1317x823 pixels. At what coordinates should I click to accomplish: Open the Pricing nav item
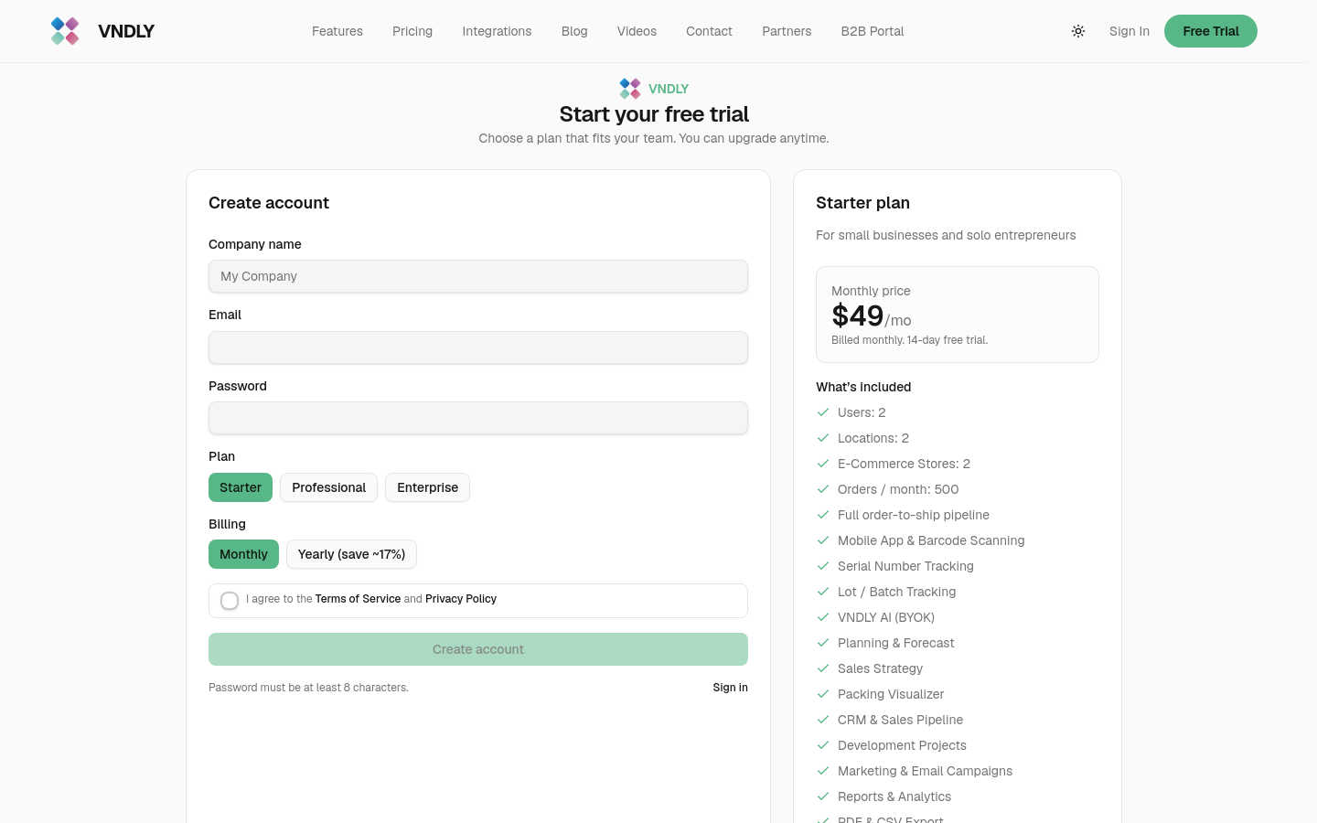click(412, 31)
